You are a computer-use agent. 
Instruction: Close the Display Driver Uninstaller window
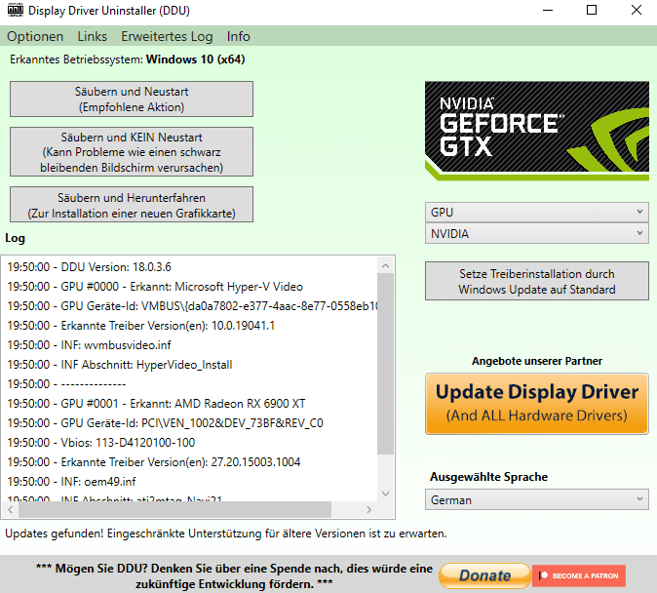637,10
